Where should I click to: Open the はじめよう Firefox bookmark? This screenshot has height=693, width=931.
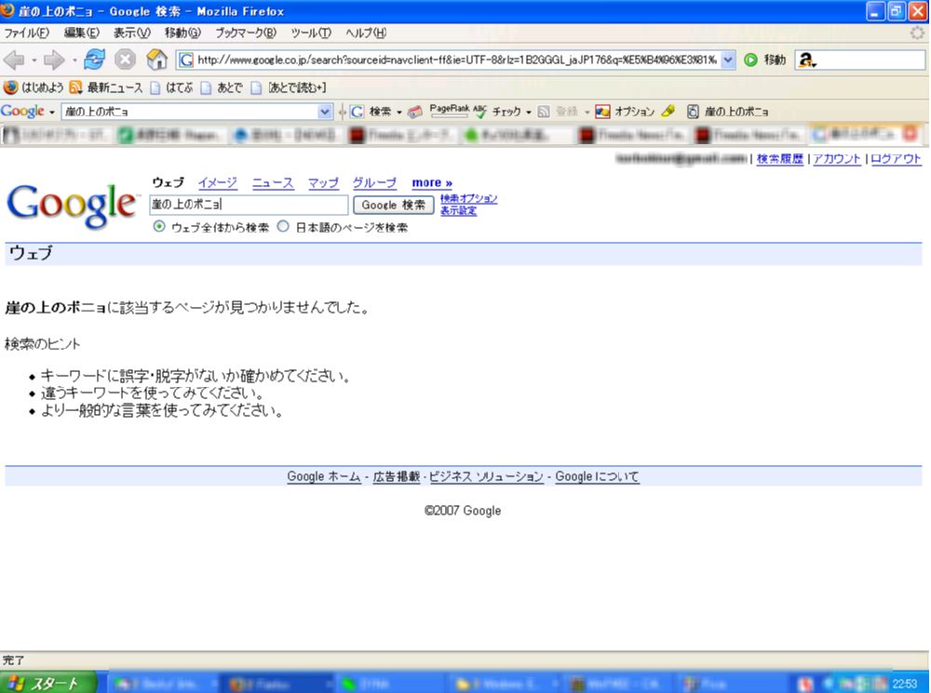[x=34, y=87]
